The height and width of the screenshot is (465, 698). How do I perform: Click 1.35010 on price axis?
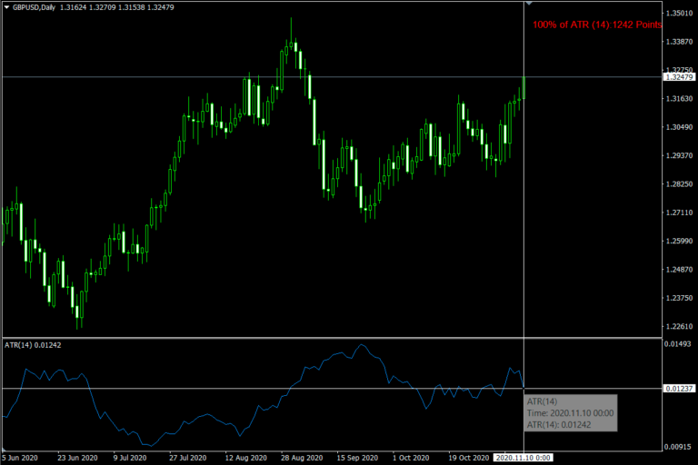coord(679,13)
